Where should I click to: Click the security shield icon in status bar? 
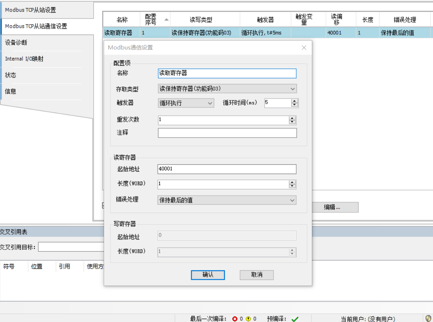click(428, 318)
